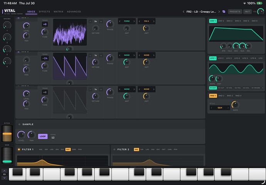Screen dimensions: 266x185
Task: Tap the Wi-Fi icon in status bar
Action: pos(244,3)
